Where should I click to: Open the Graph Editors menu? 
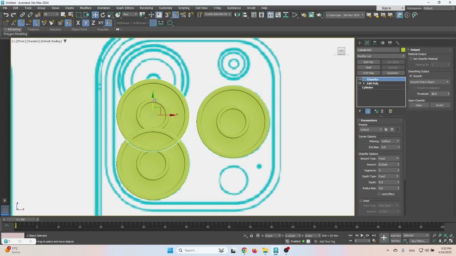click(x=125, y=8)
